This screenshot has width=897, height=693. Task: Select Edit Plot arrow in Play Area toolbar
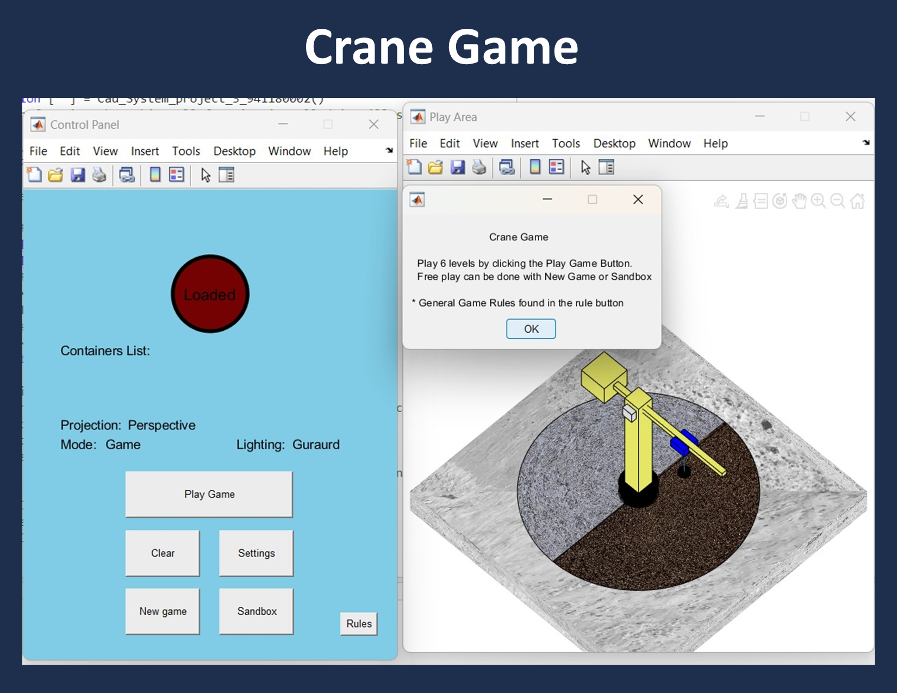point(585,167)
